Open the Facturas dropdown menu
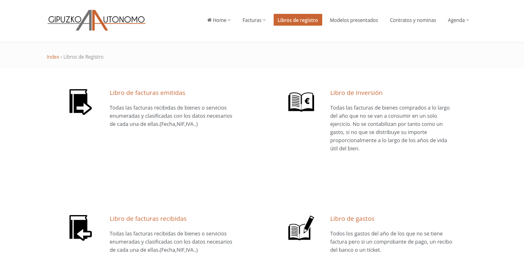 tap(254, 20)
